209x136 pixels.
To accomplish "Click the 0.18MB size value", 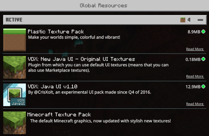I will 193,59.
